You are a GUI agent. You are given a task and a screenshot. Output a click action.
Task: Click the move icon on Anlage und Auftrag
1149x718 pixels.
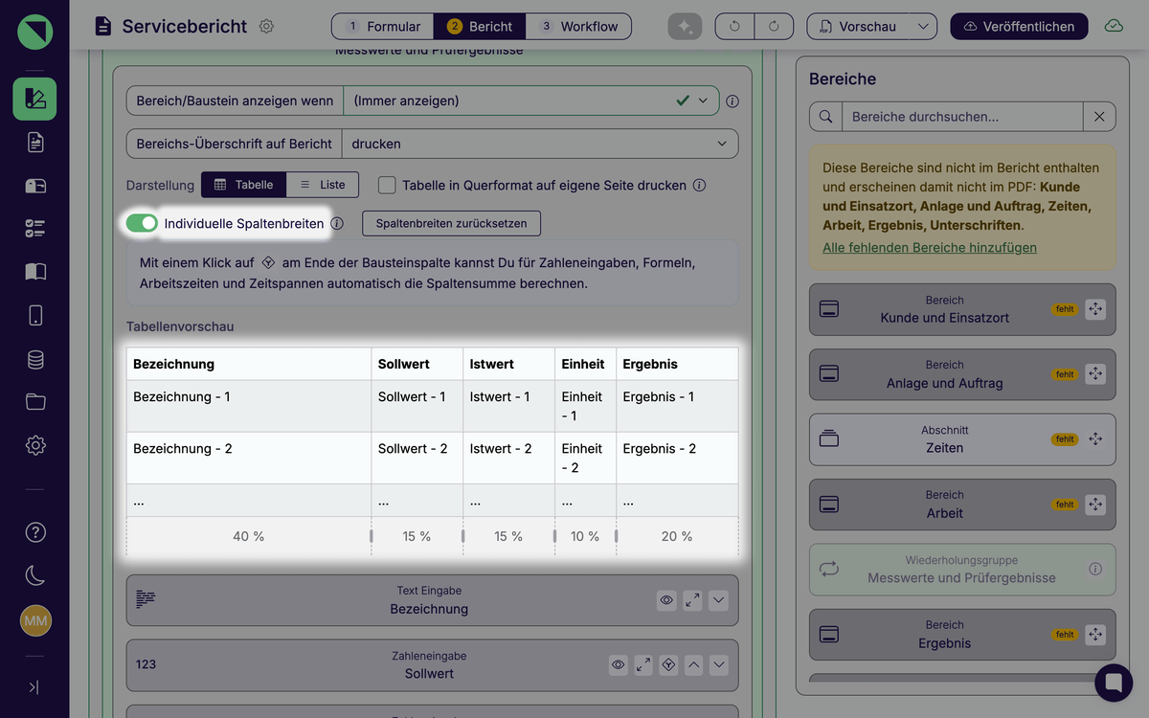point(1095,374)
